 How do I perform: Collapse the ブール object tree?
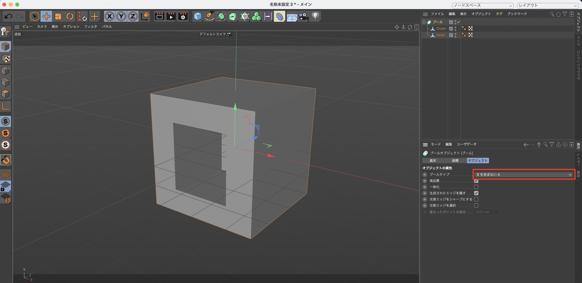[424, 22]
